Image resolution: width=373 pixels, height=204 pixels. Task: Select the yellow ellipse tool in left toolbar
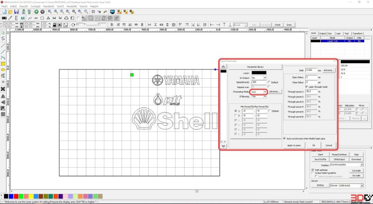click(3, 70)
